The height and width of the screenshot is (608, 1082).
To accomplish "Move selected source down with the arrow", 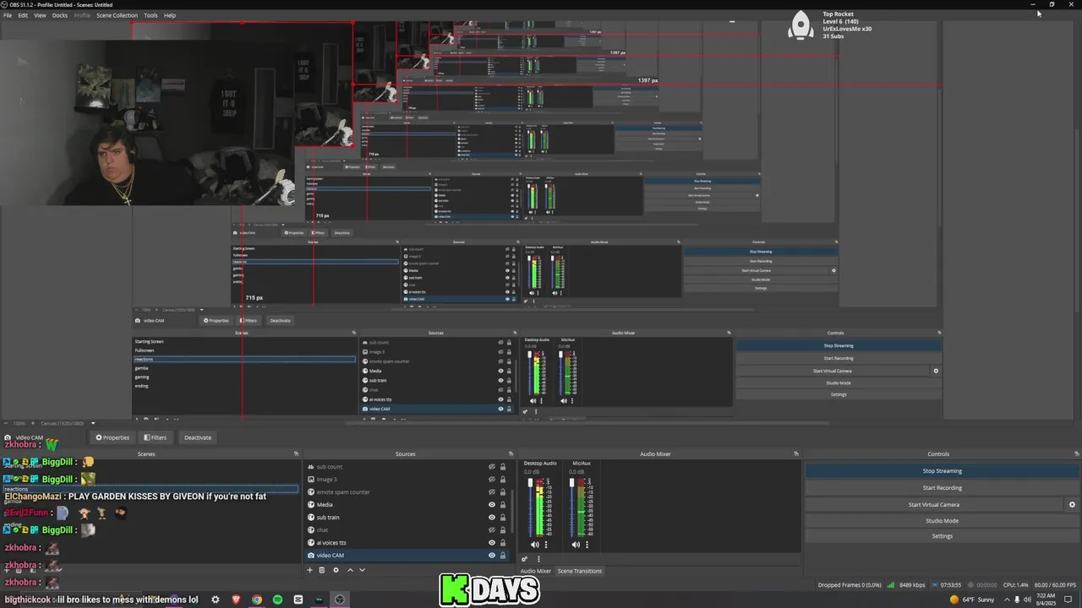I will [x=362, y=570].
